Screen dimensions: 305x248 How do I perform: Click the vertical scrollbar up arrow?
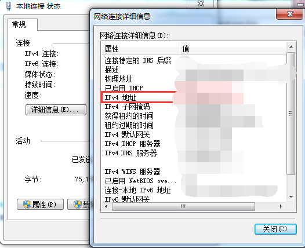[291, 47]
